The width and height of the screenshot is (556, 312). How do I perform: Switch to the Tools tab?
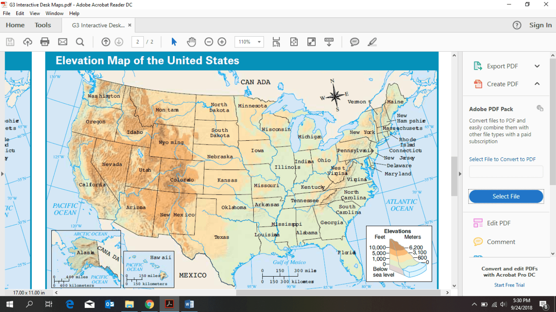[43, 25]
